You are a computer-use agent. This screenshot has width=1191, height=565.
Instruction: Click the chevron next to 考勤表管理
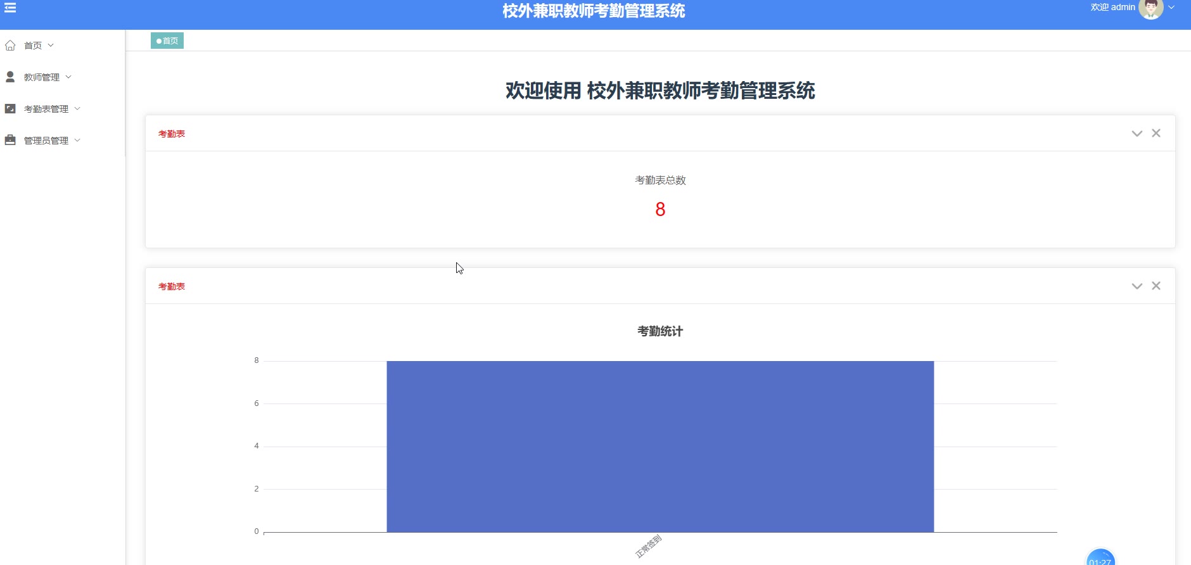point(77,109)
